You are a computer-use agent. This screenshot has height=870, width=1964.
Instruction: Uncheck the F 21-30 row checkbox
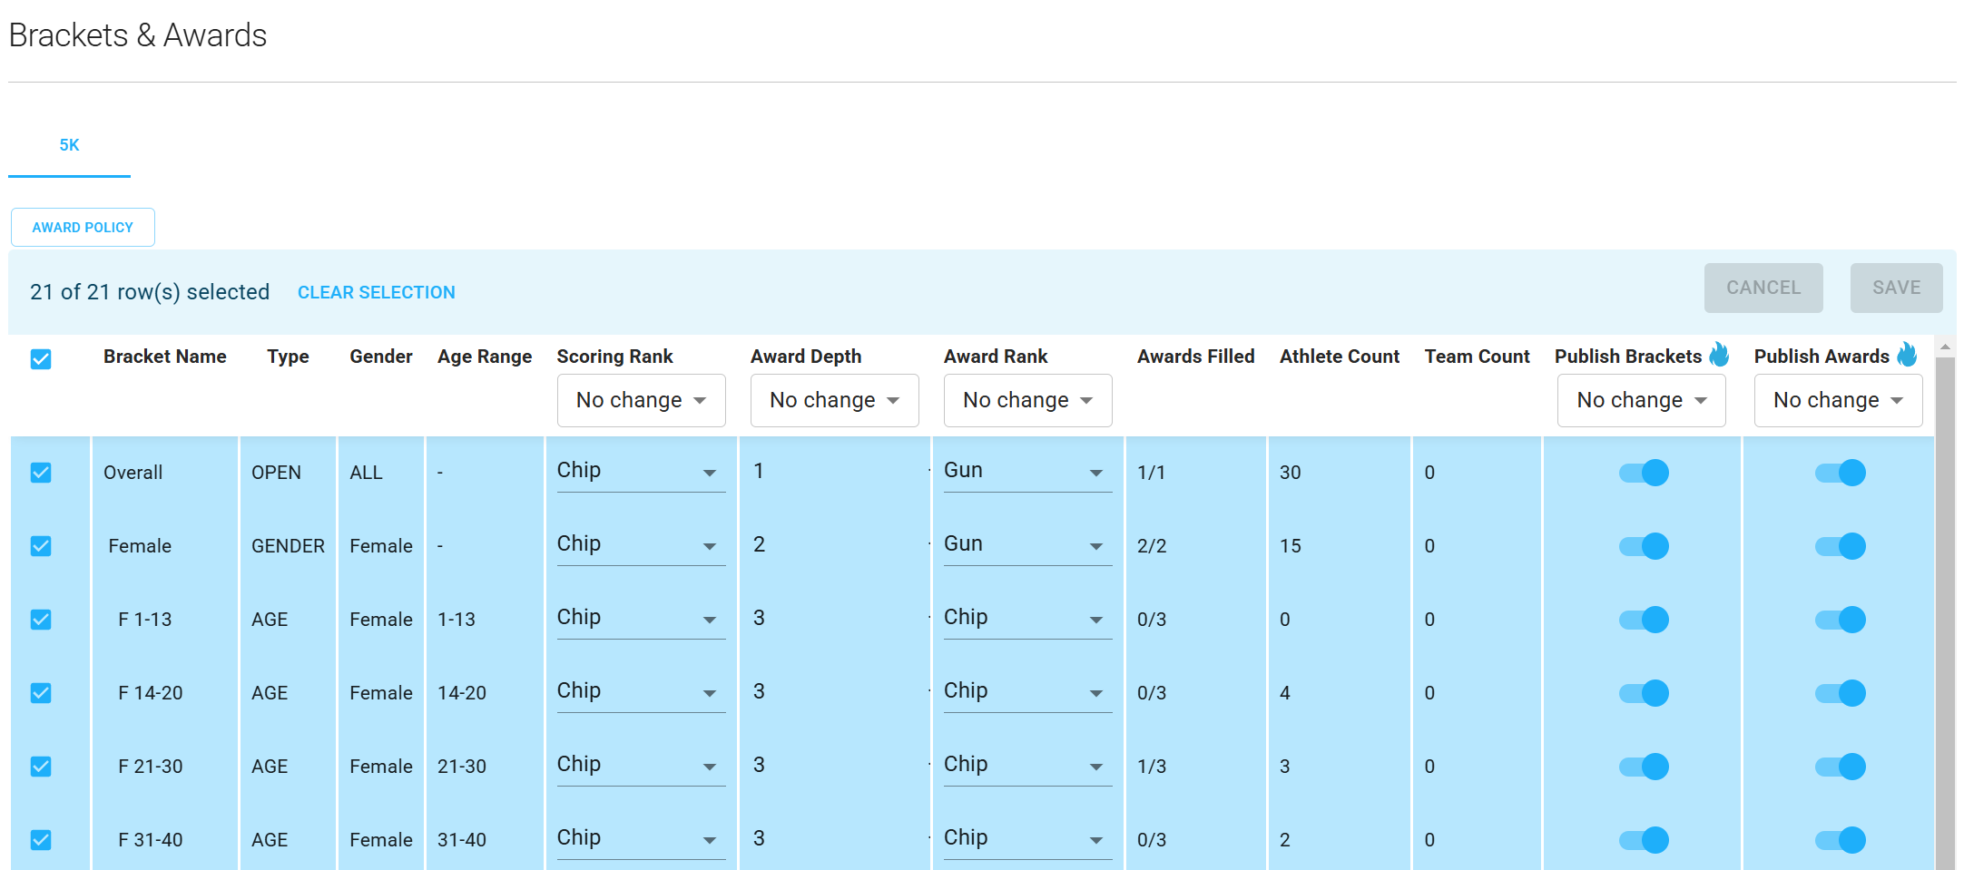pyautogui.click(x=41, y=767)
